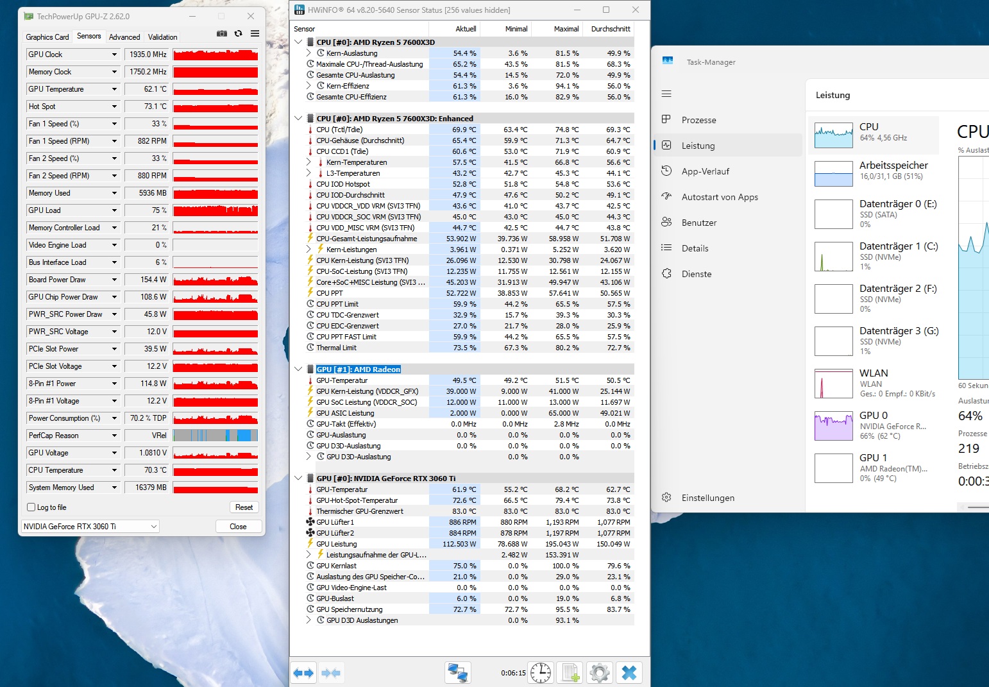The width and height of the screenshot is (989, 687).
Task: Collapse the NVIDIA GeForce RTX 3060 Ti sensor group
Action: pyautogui.click(x=297, y=478)
